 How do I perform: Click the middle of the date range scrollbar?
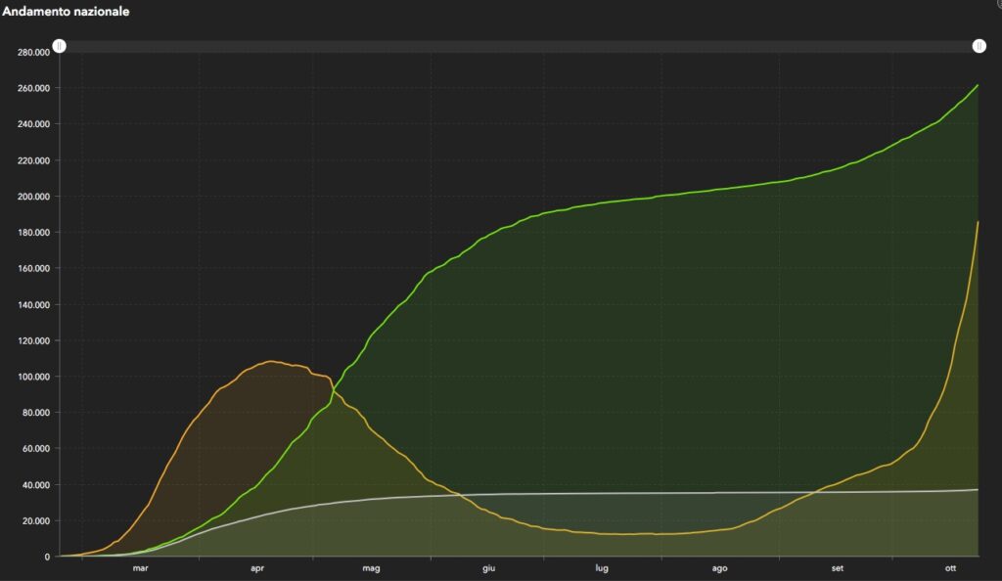coord(519,46)
